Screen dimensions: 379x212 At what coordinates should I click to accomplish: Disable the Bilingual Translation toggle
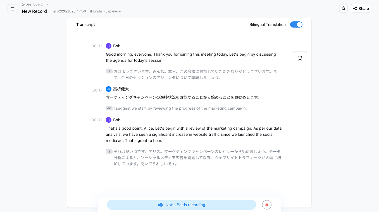[x=296, y=24]
